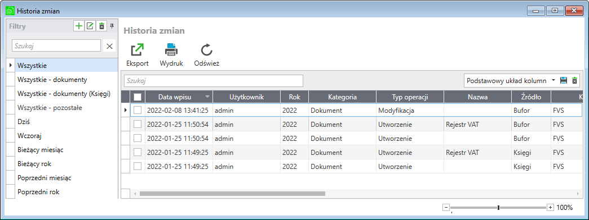Select the Wszystkie - pozostałe filter
The height and width of the screenshot is (220, 589).
[x=67, y=107]
